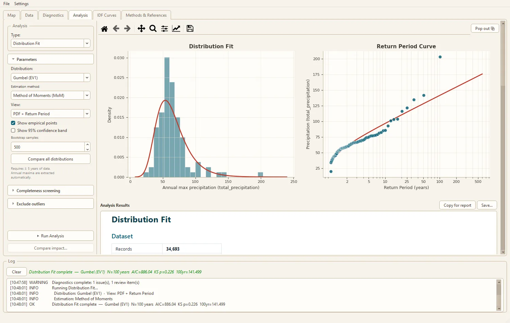The height and width of the screenshot is (323, 510).
Task: Open the Methods & References tab
Action: pyautogui.click(x=146, y=15)
